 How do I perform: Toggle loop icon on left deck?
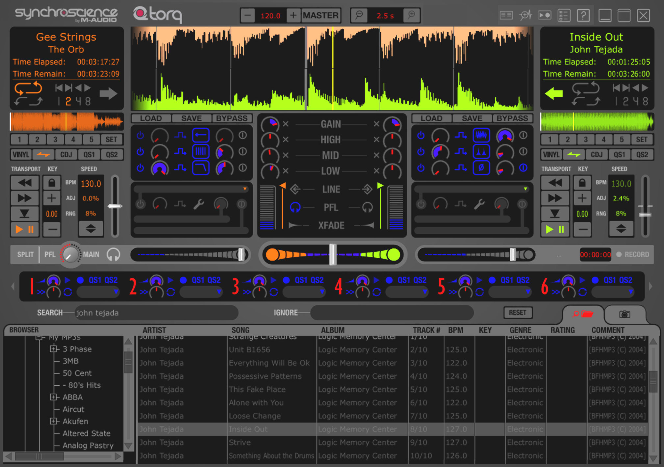tap(28, 88)
